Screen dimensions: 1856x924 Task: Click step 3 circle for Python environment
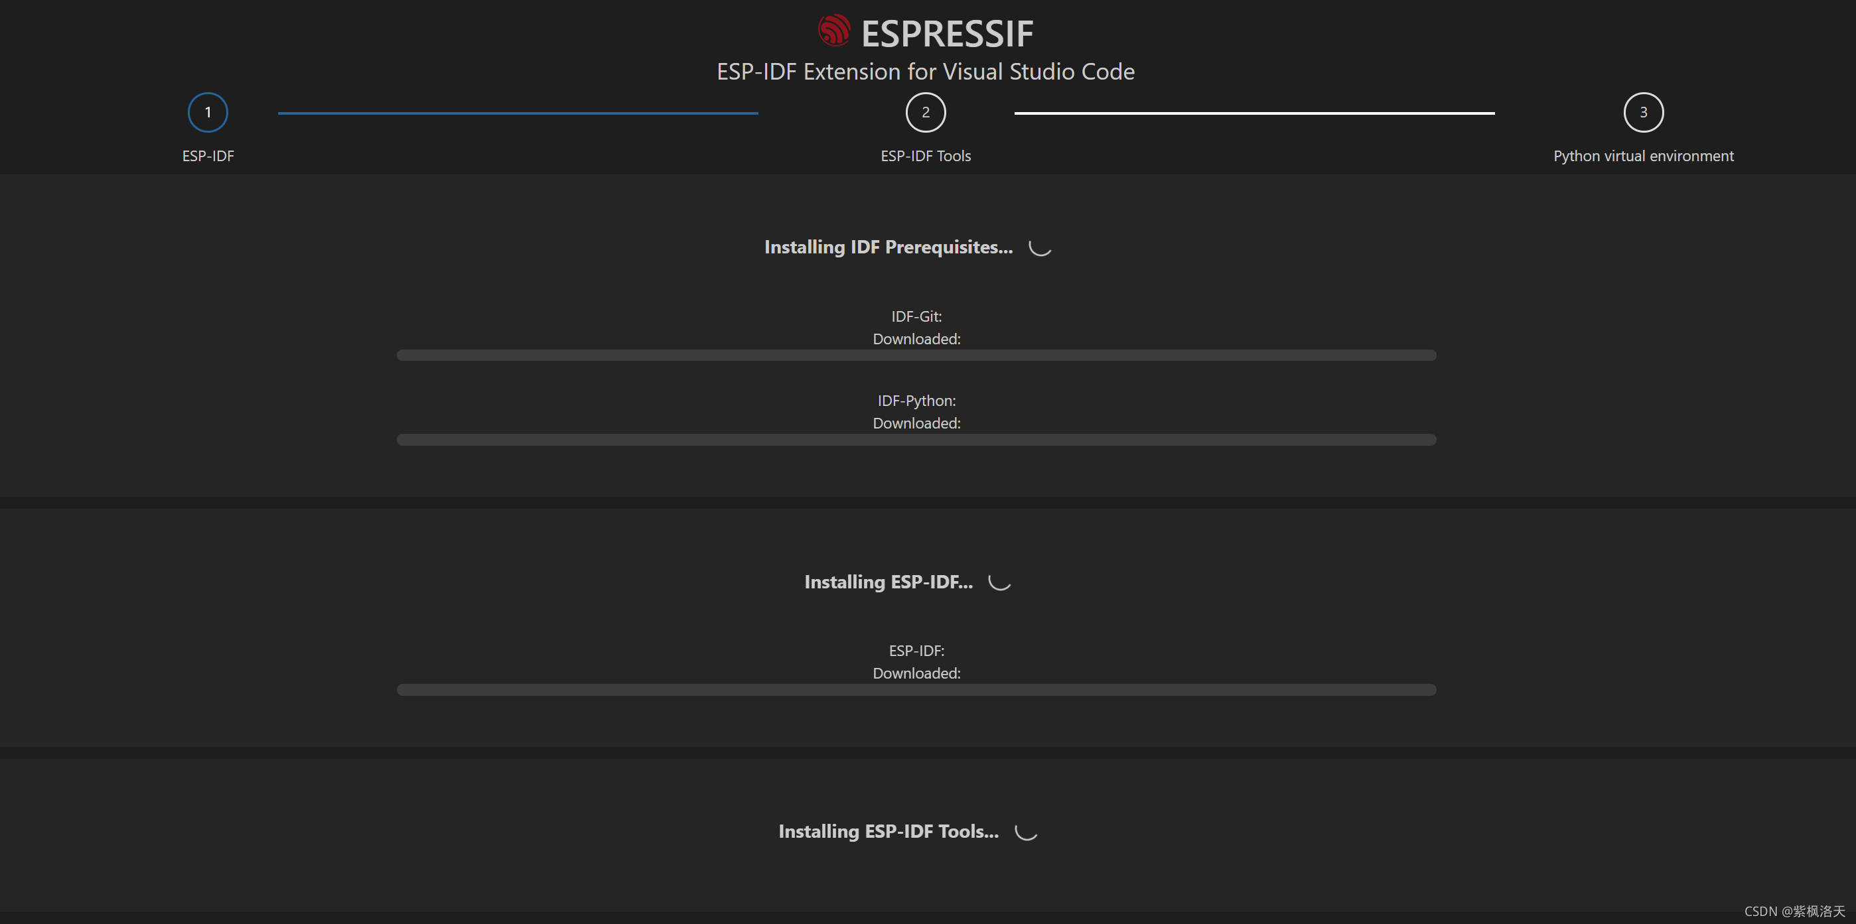tap(1643, 112)
